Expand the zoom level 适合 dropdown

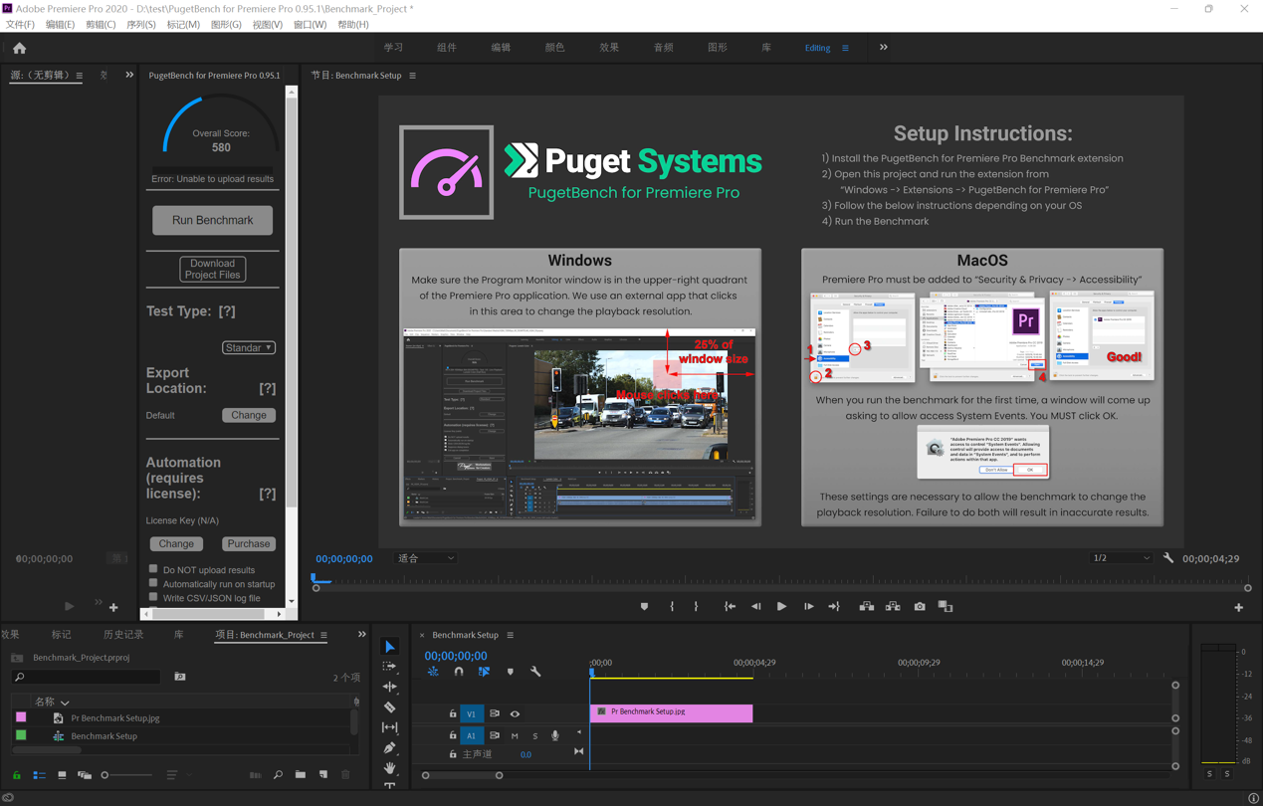coord(426,558)
